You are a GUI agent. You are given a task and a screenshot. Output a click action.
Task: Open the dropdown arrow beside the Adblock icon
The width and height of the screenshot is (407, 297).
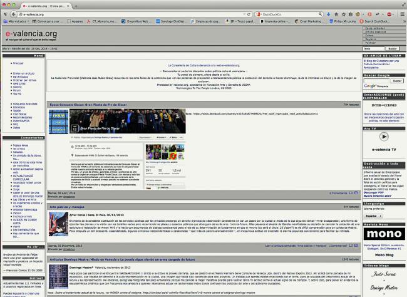tap(393, 14)
